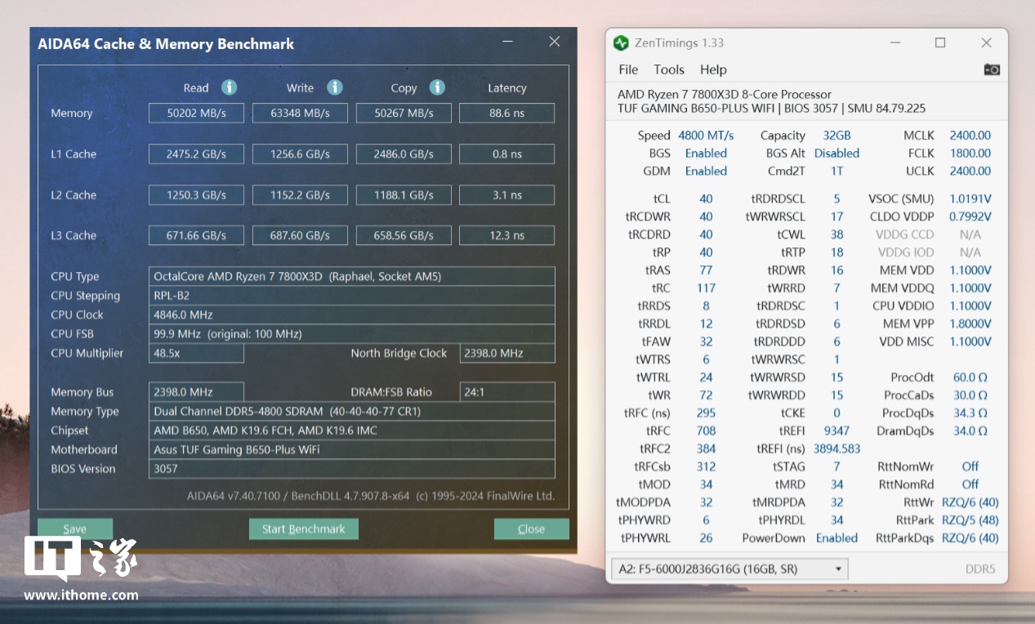Click the L3 Cache Write 687.60 GB/s field
The height and width of the screenshot is (624, 1035).
pos(300,235)
